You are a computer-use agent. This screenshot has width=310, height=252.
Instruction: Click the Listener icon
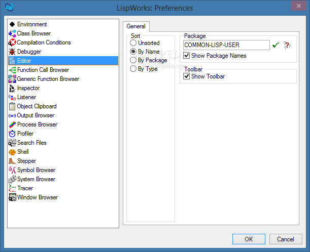pyautogui.click(x=12, y=97)
